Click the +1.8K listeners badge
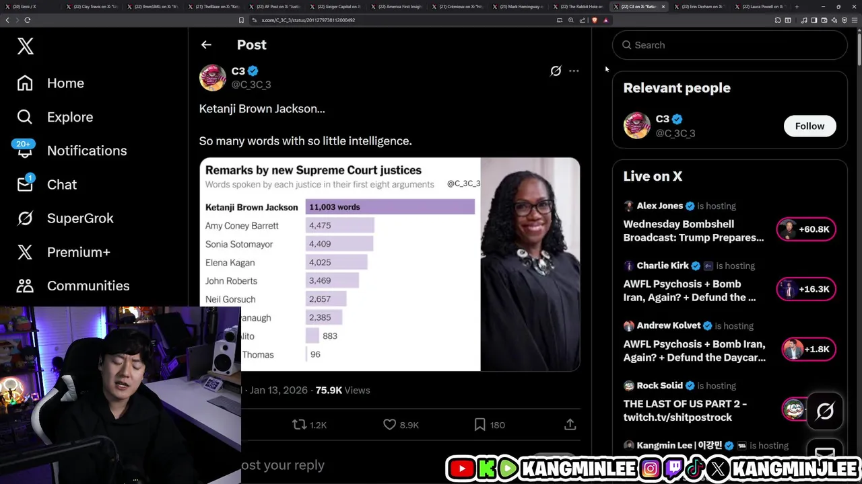 click(x=809, y=349)
